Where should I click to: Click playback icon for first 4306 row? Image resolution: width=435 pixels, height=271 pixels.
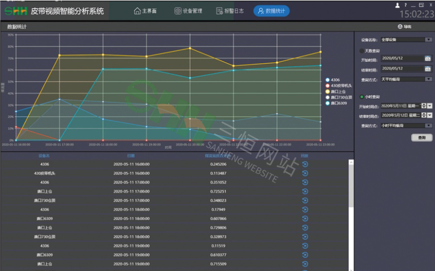click(305, 164)
